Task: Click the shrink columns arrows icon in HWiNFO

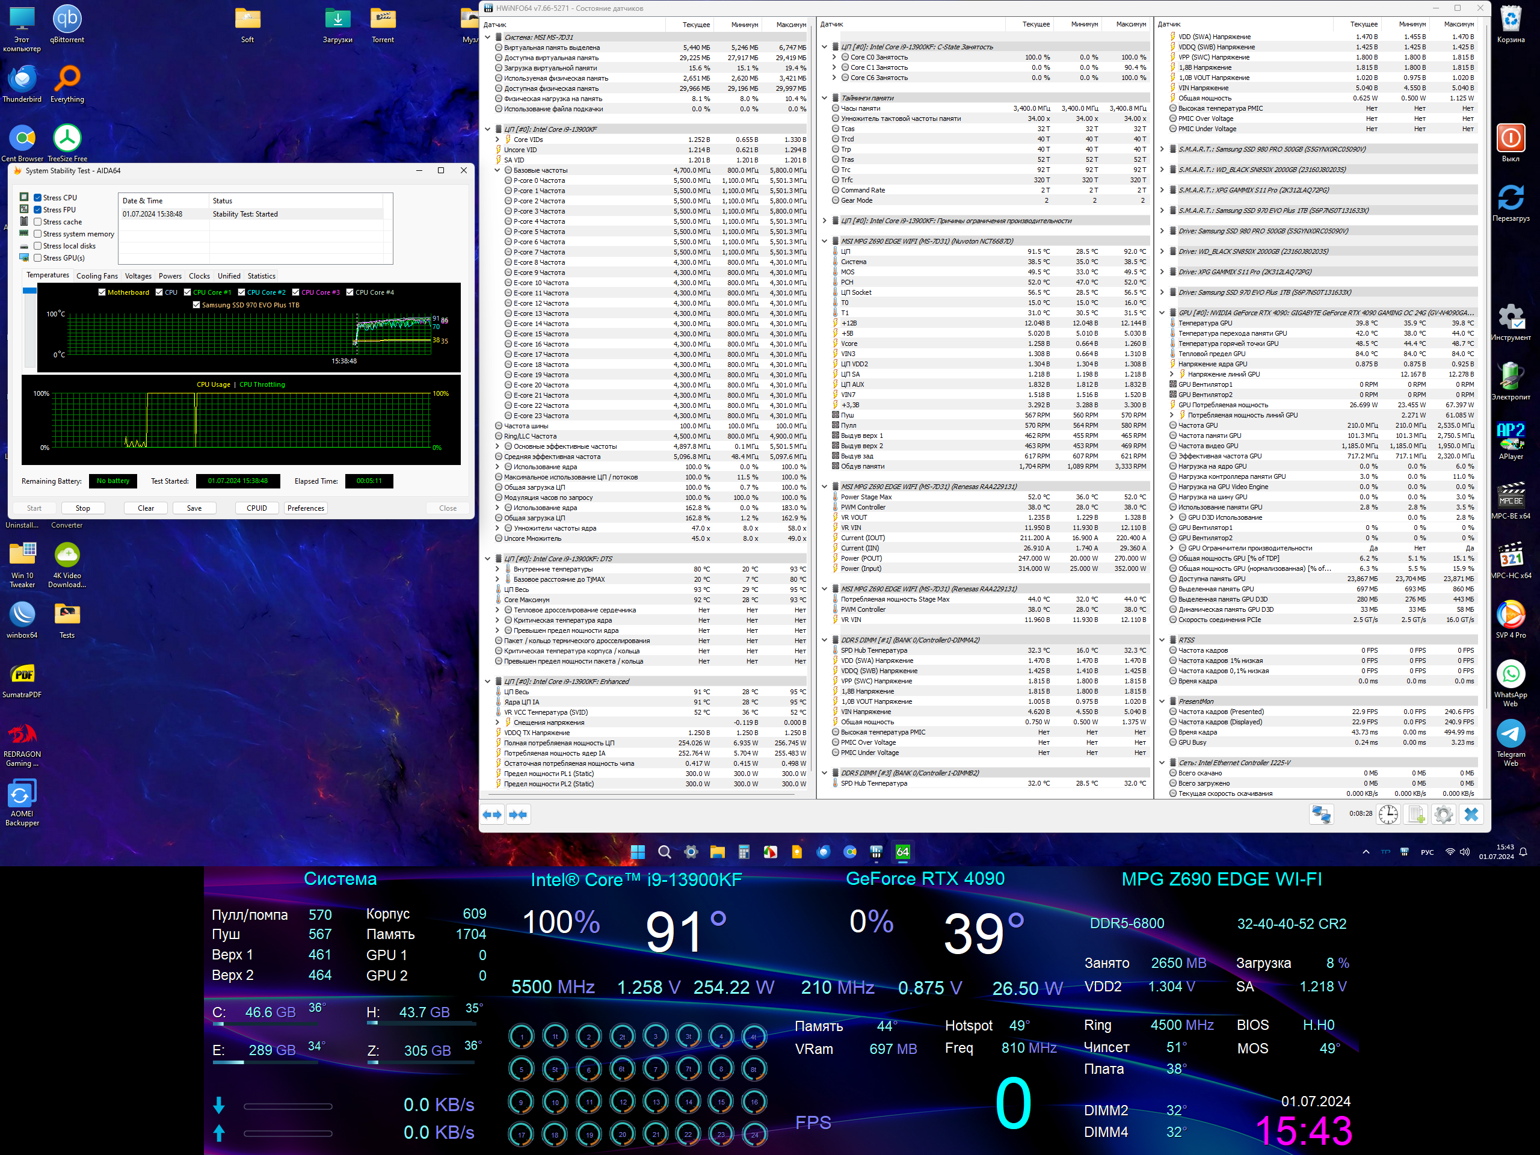Action: tap(518, 814)
